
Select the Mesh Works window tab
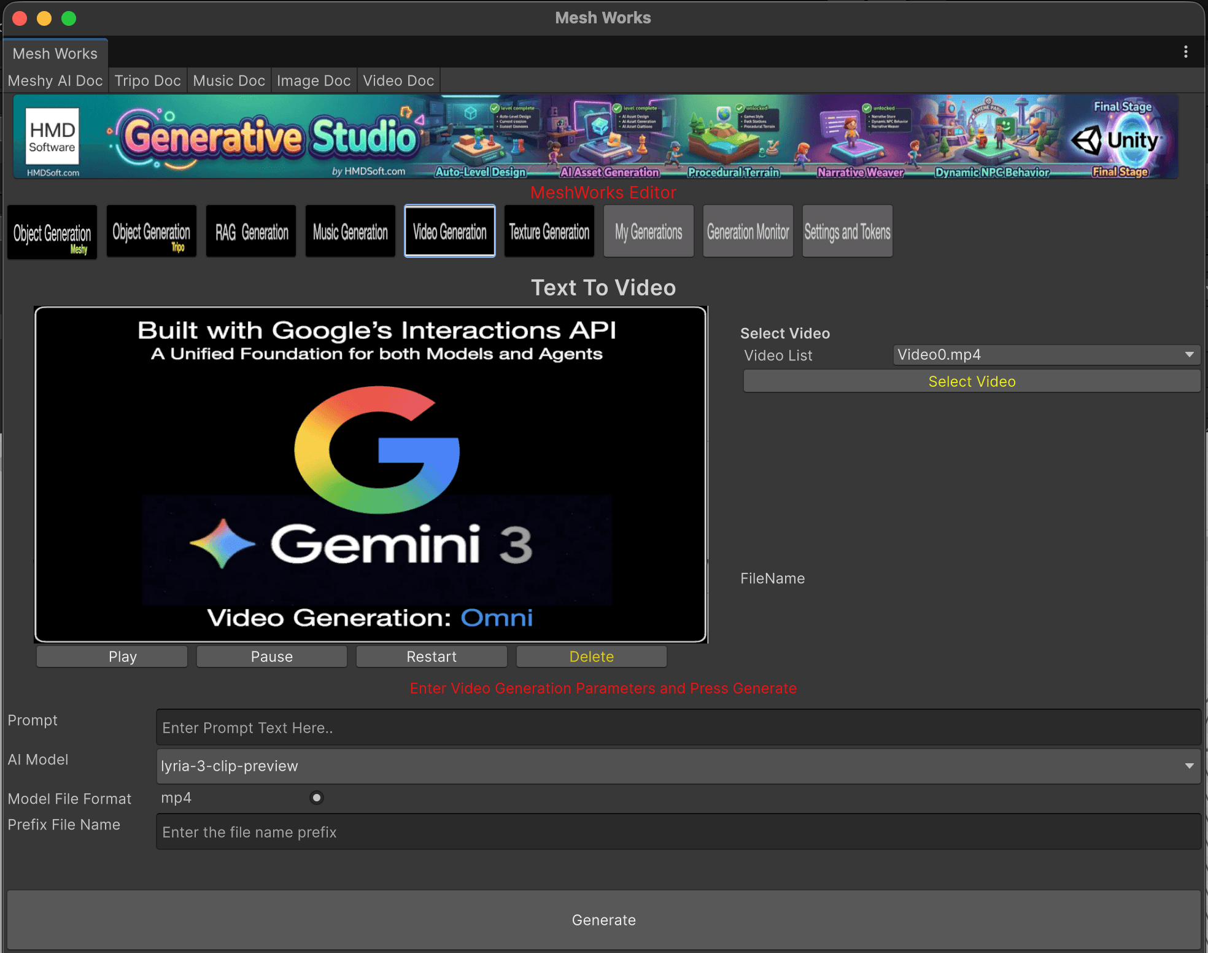(55, 53)
